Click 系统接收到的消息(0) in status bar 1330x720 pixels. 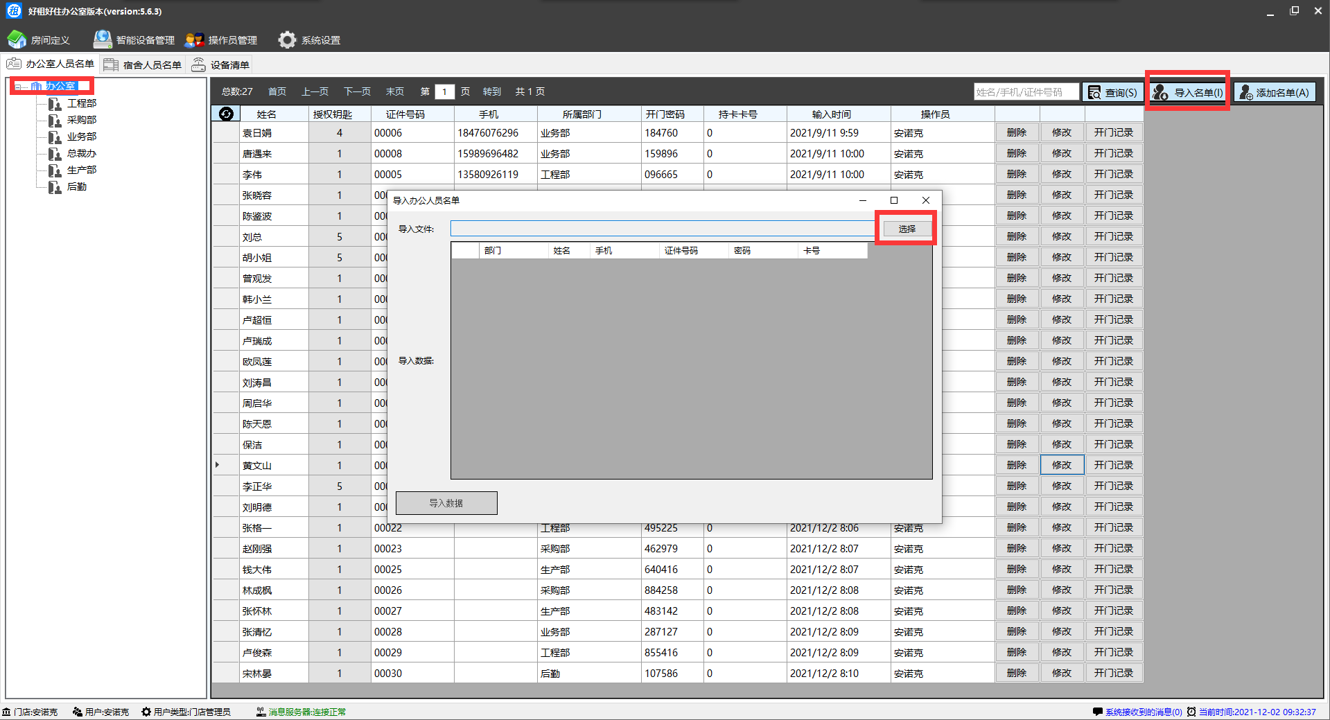point(1144,712)
